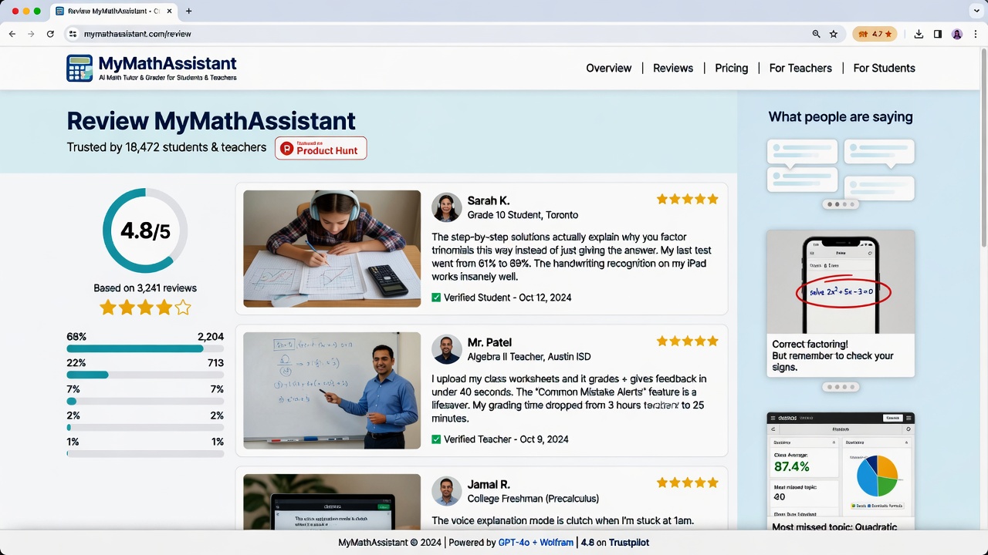Open the GPT-4o + Wolfram footer link
The width and height of the screenshot is (988, 555).
click(536, 543)
